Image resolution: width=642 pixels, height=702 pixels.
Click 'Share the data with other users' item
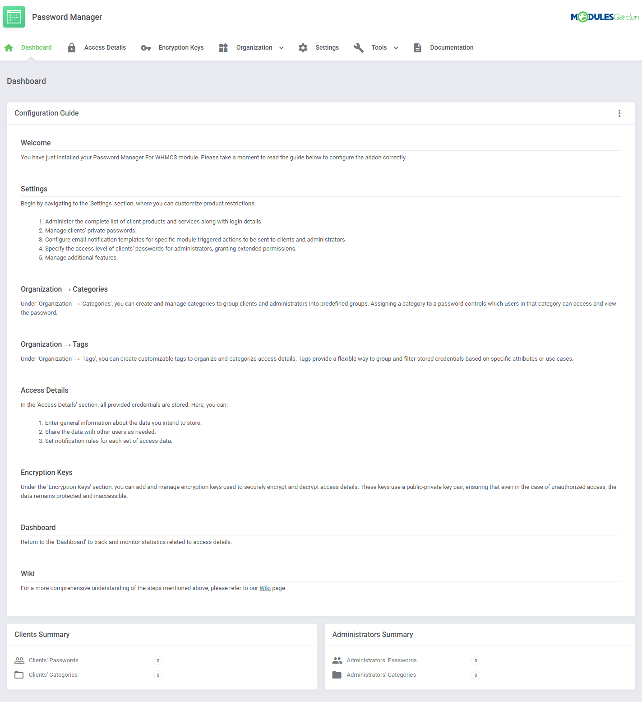point(100,432)
